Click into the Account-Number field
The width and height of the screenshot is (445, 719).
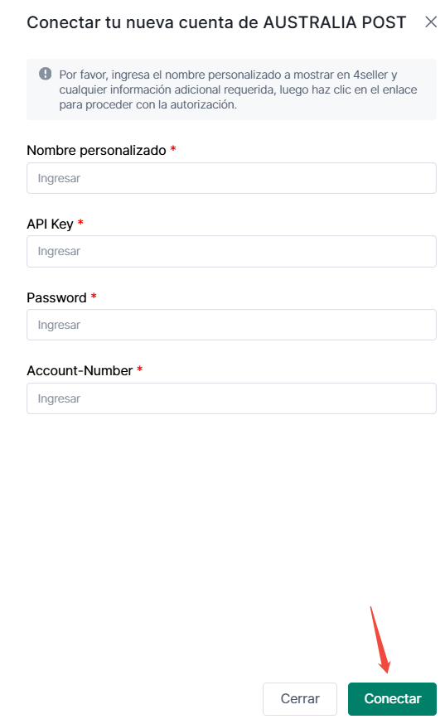click(231, 398)
